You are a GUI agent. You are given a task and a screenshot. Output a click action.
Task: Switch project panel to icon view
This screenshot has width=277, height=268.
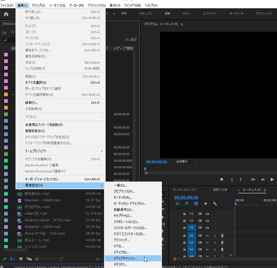(21, 259)
